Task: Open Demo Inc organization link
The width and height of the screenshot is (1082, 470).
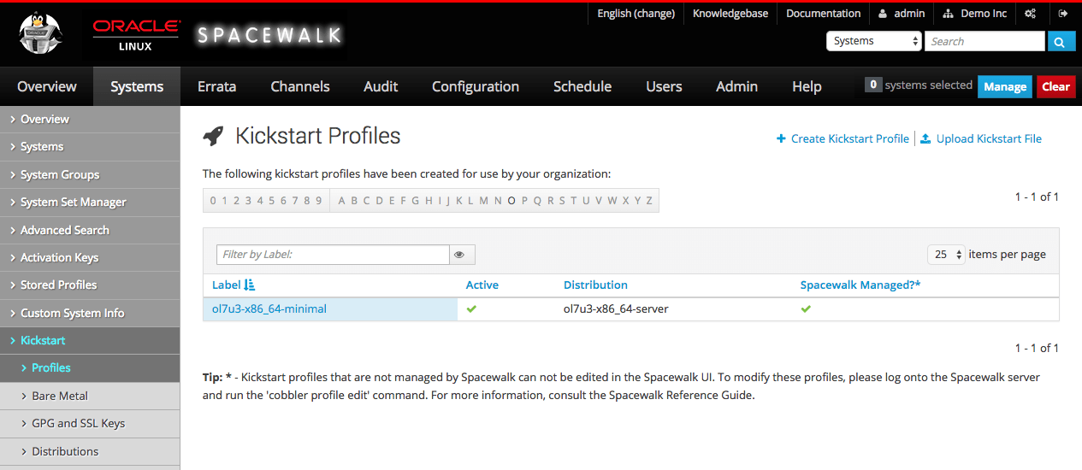Action: [x=975, y=14]
